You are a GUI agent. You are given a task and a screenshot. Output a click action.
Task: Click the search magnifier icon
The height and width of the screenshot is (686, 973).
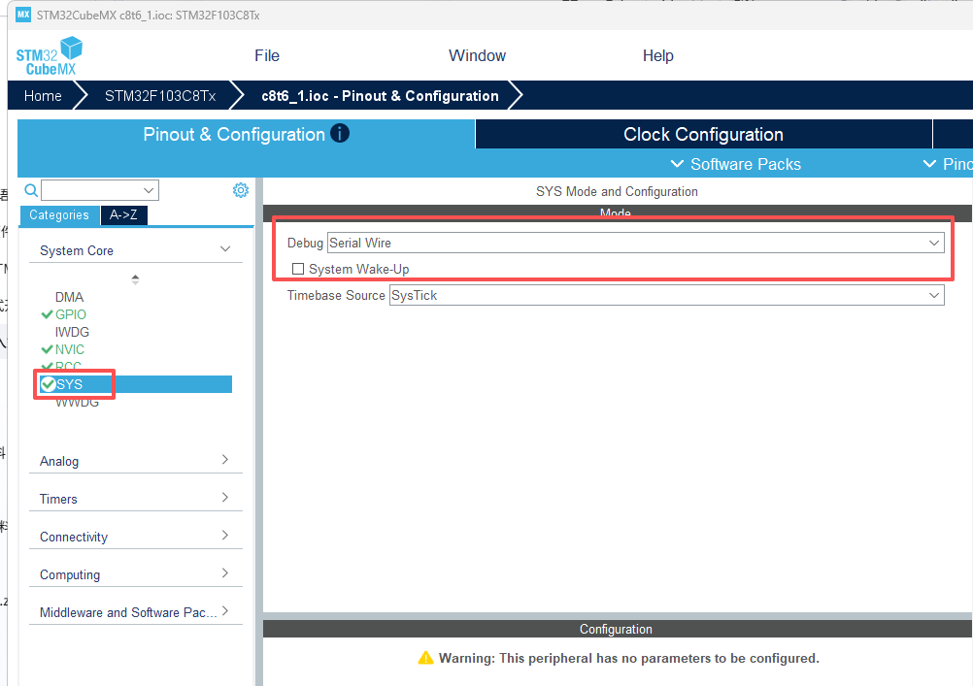(31, 190)
